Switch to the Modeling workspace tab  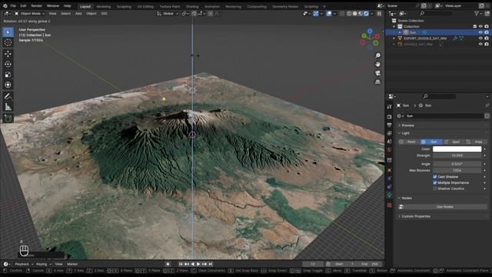[x=104, y=6]
